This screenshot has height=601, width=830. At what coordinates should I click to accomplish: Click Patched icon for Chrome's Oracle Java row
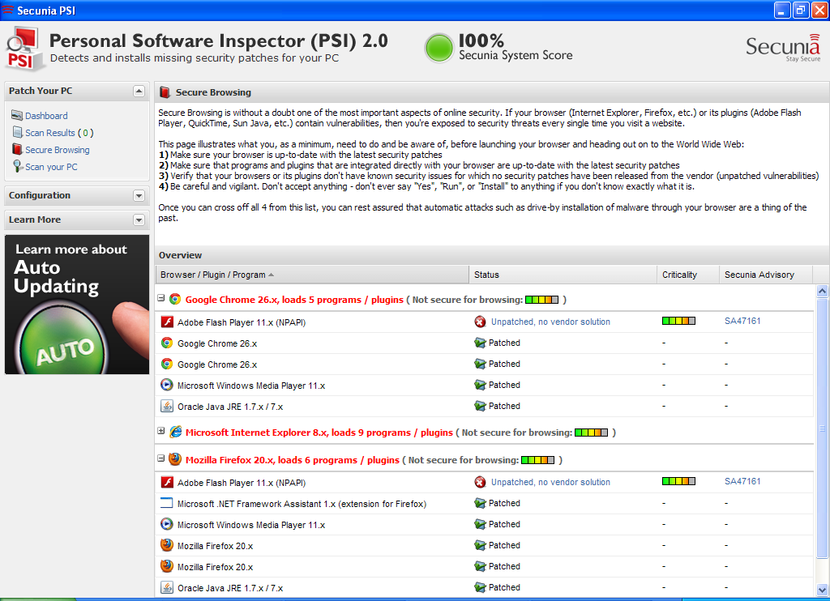point(480,407)
